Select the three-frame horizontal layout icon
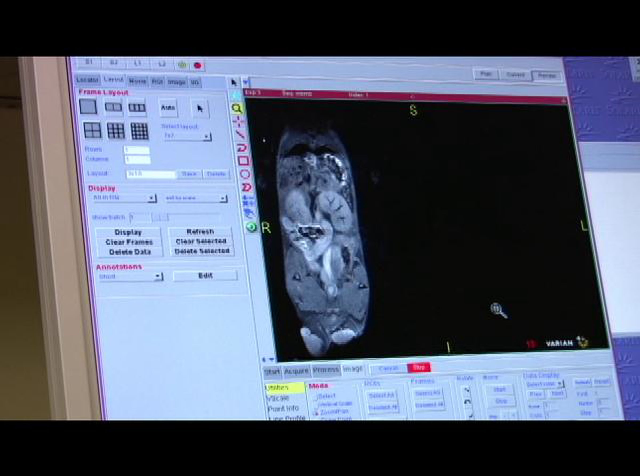This screenshot has height=476, width=640. point(137,108)
